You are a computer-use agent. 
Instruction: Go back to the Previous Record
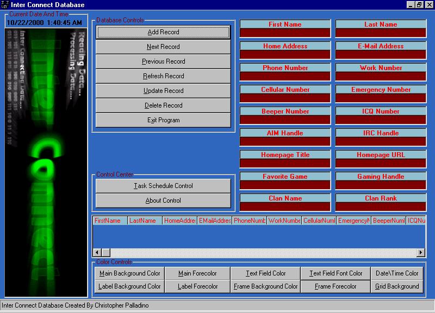click(x=163, y=61)
